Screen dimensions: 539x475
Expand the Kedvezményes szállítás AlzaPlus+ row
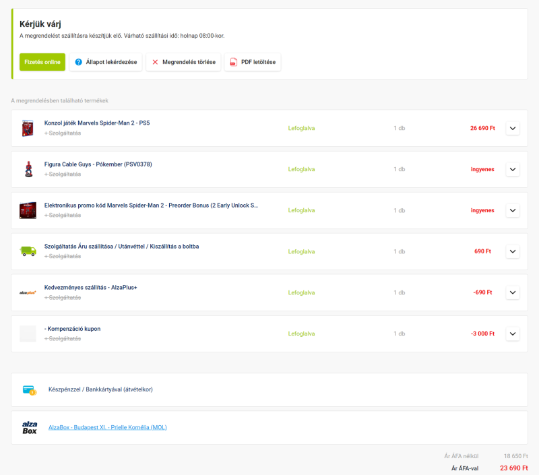tap(513, 292)
